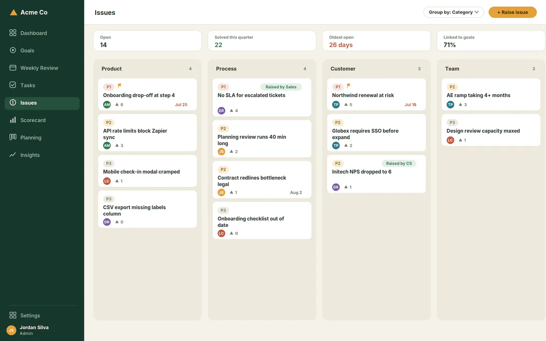The width and height of the screenshot is (546, 341).
Task: Click LC avatar on Mobile check-in card
Action: [x=107, y=181]
